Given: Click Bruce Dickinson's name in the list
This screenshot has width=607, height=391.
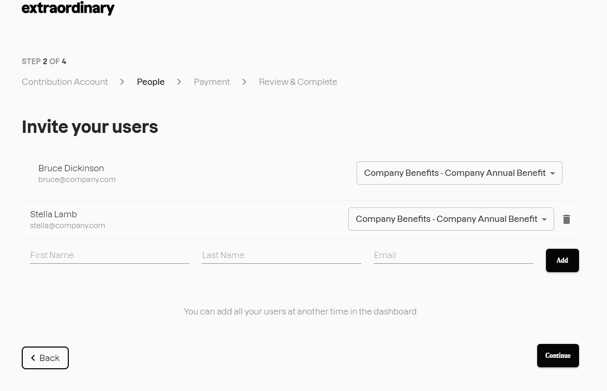Looking at the screenshot, I should (x=71, y=168).
